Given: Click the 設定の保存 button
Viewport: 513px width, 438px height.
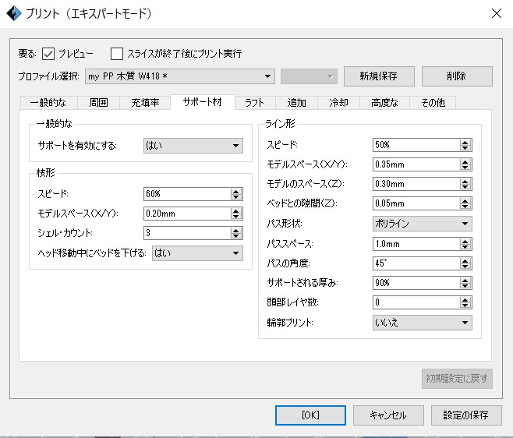Looking at the screenshot, I should 466,415.
